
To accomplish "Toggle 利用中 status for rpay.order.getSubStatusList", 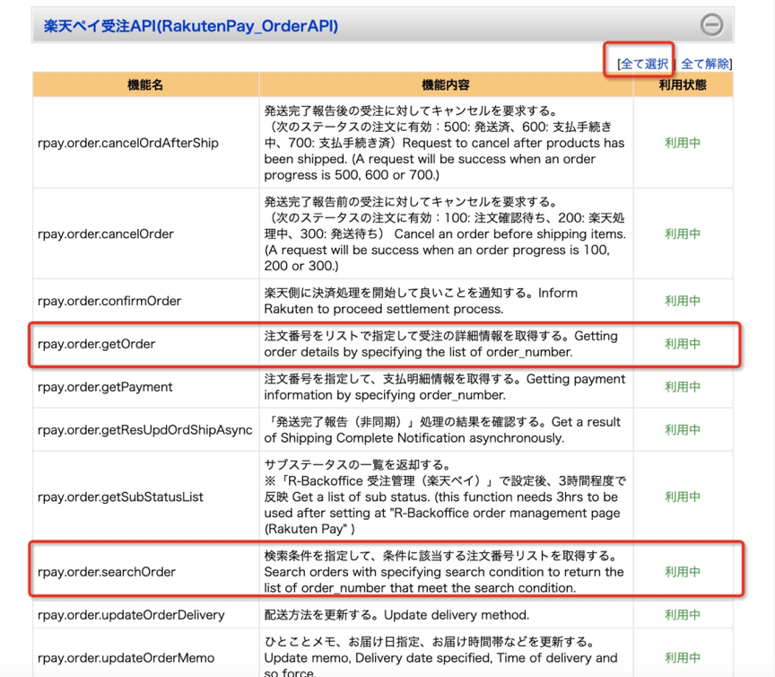I will (683, 497).
